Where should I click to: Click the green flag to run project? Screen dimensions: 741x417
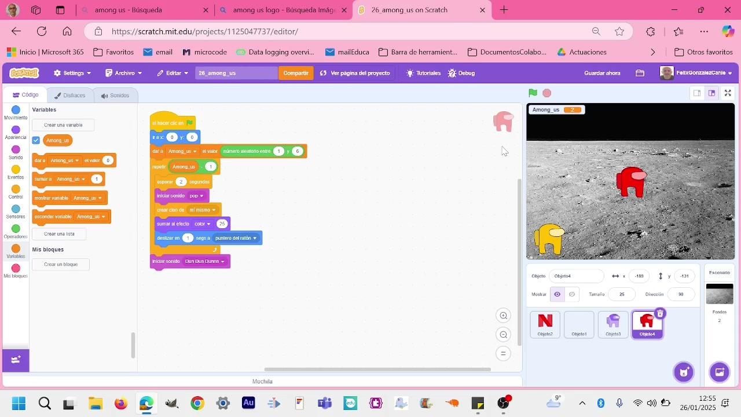click(x=533, y=93)
